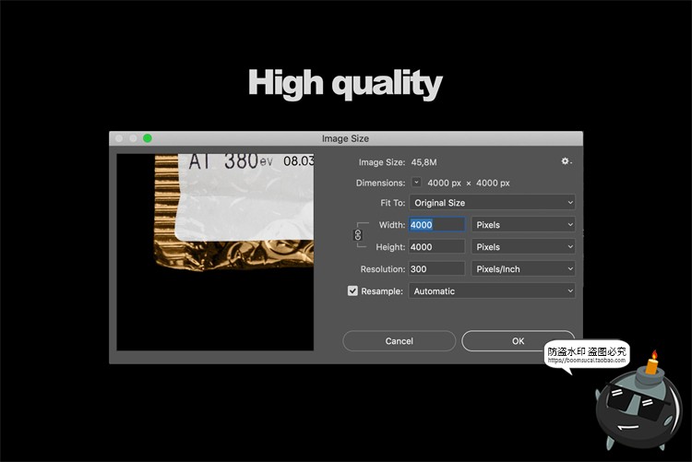Click the image preview thumbnail

tap(215, 252)
